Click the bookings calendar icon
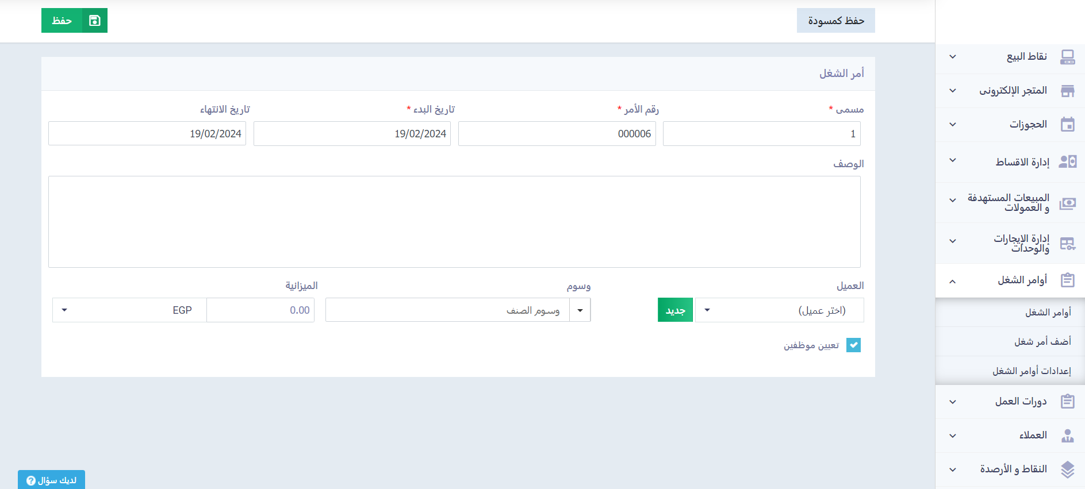 click(x=1067, y=125)
